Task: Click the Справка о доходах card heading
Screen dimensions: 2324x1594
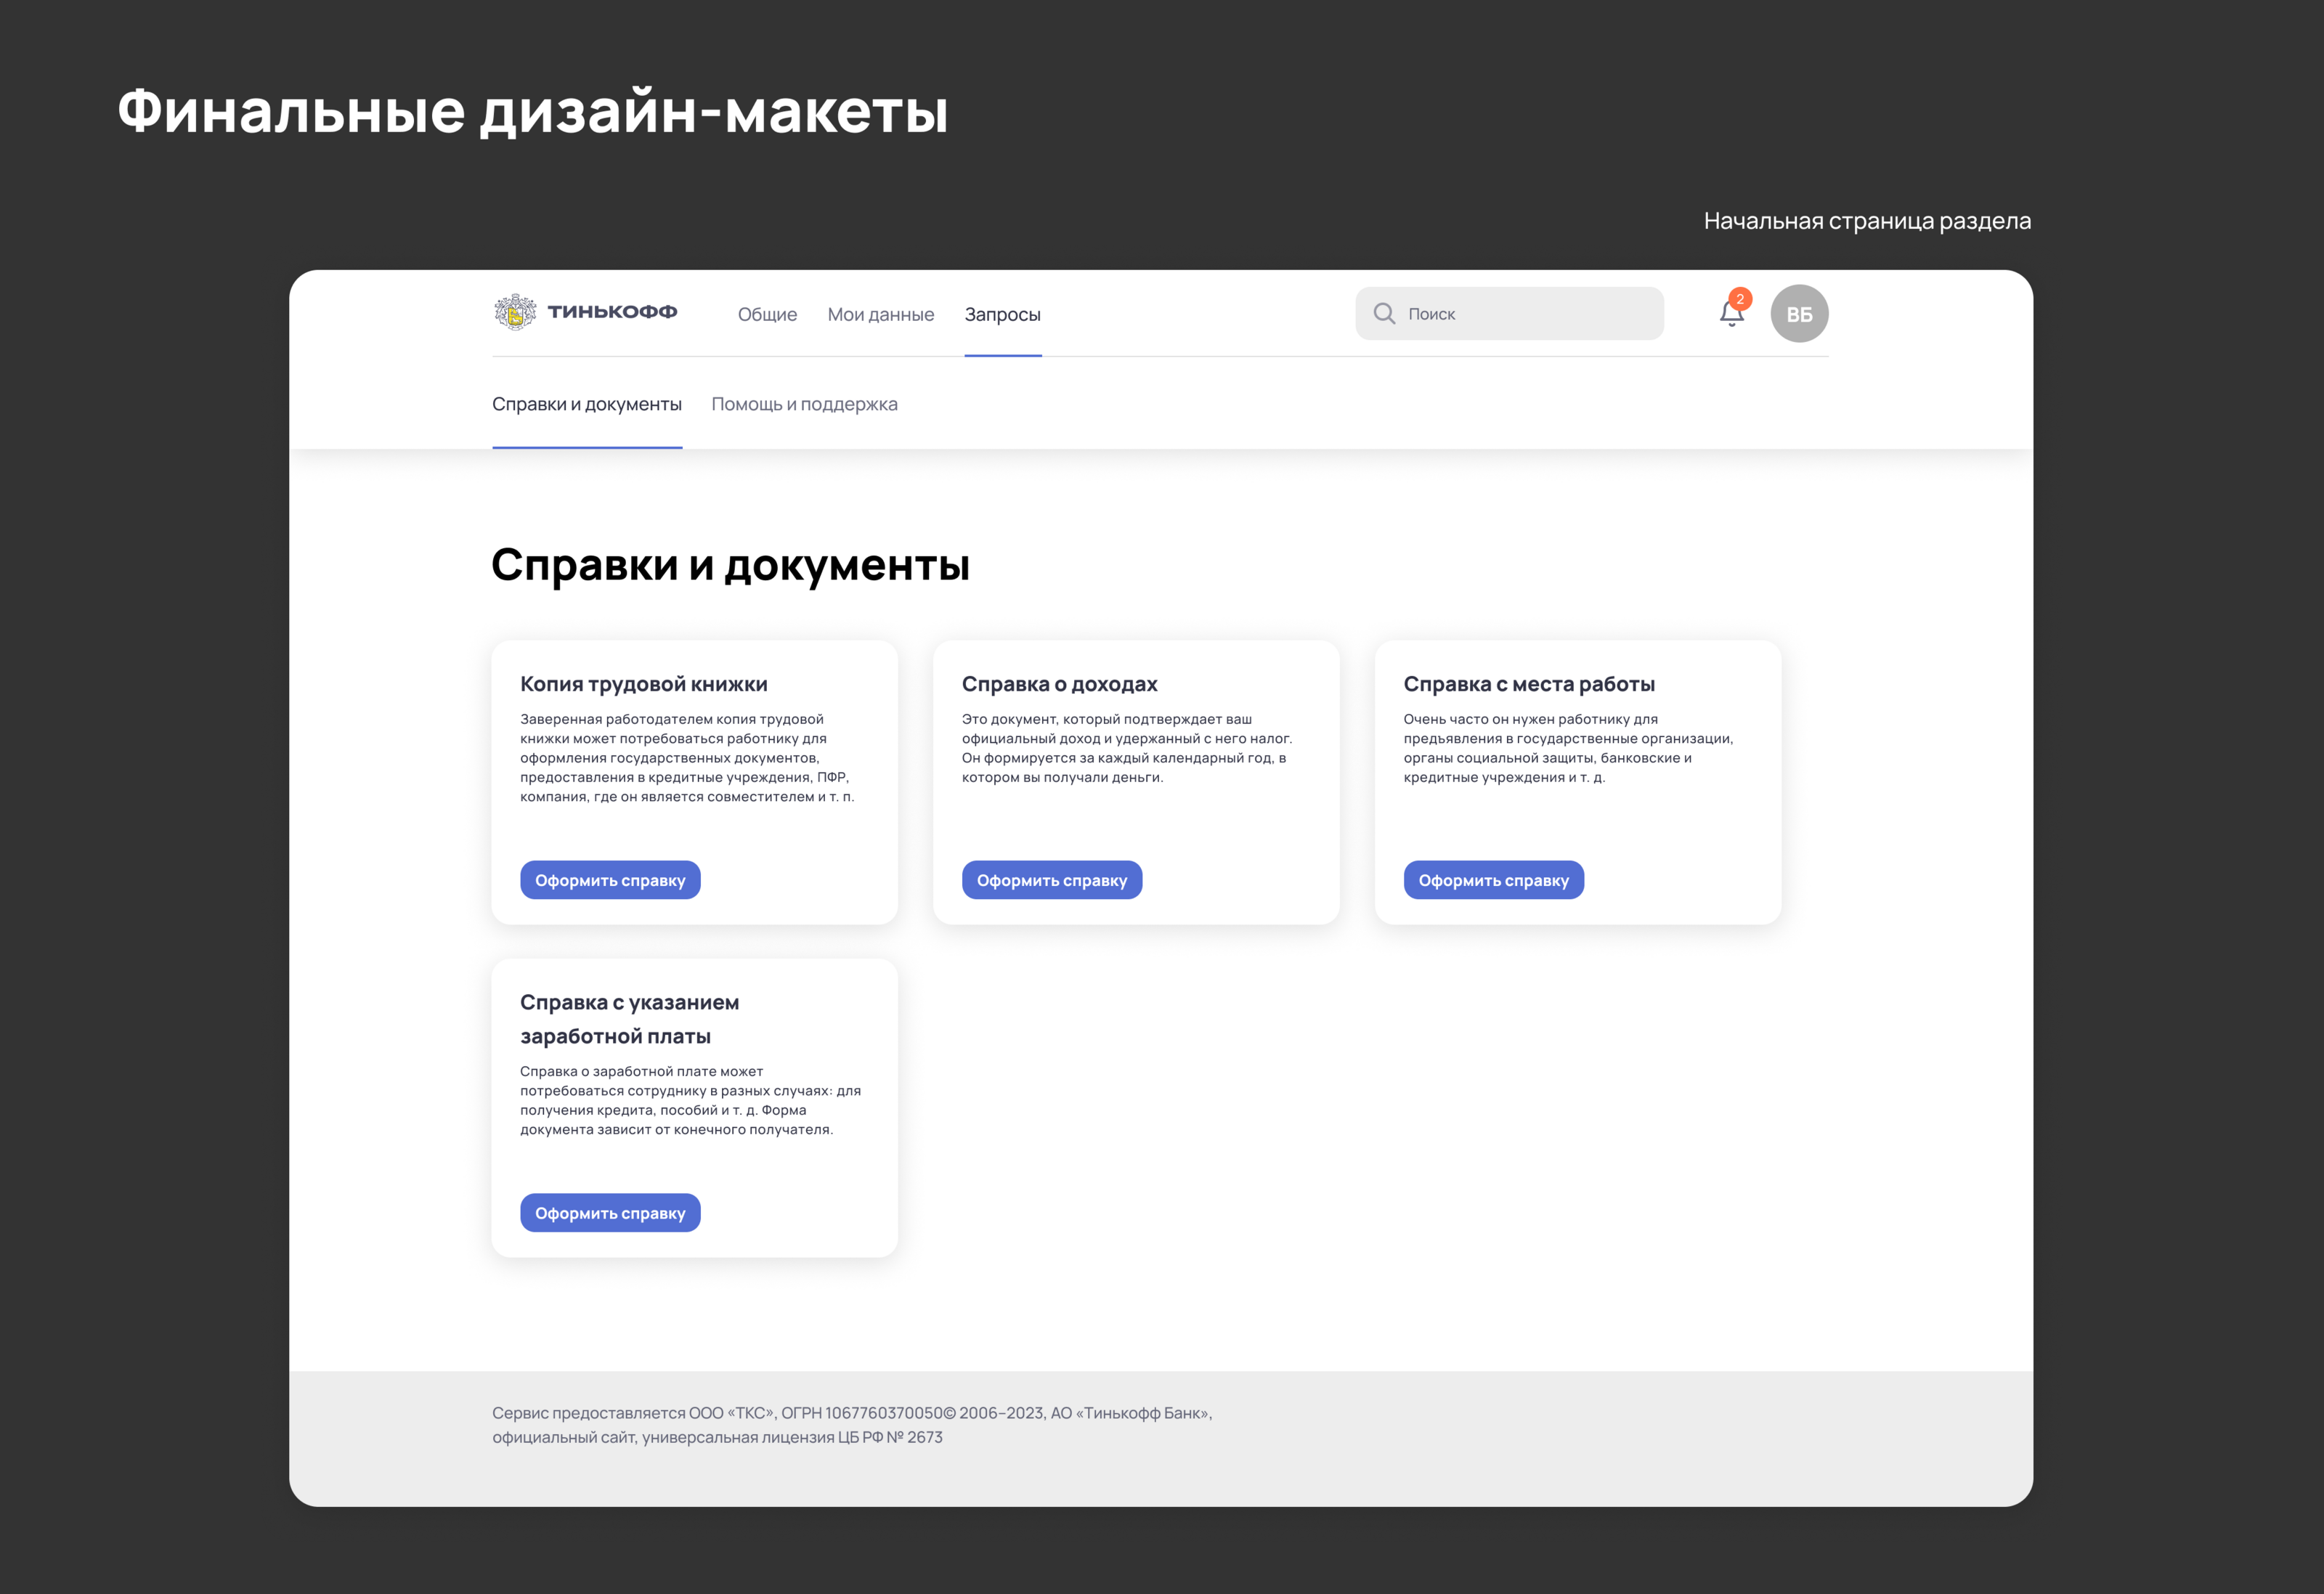Action: point(1059,684)
